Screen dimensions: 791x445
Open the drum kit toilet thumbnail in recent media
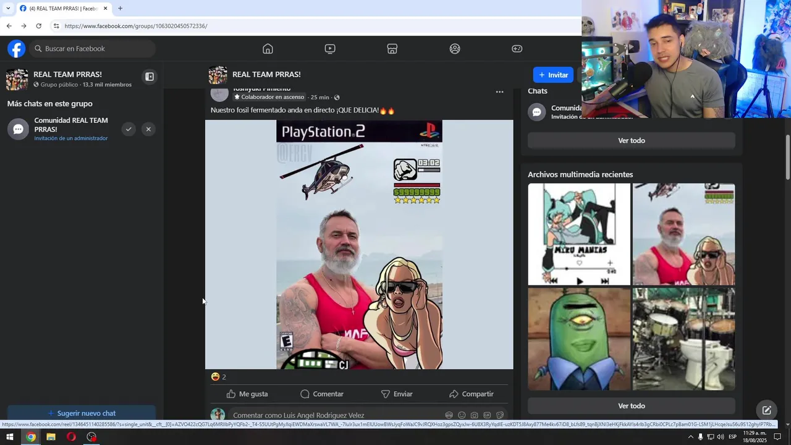coord(683,339)
